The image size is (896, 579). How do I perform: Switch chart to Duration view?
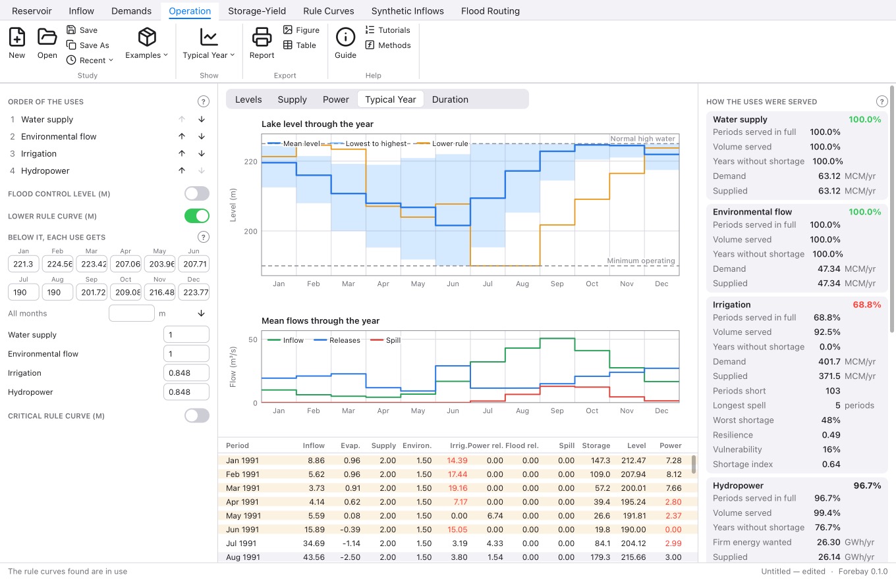[450, 99]
